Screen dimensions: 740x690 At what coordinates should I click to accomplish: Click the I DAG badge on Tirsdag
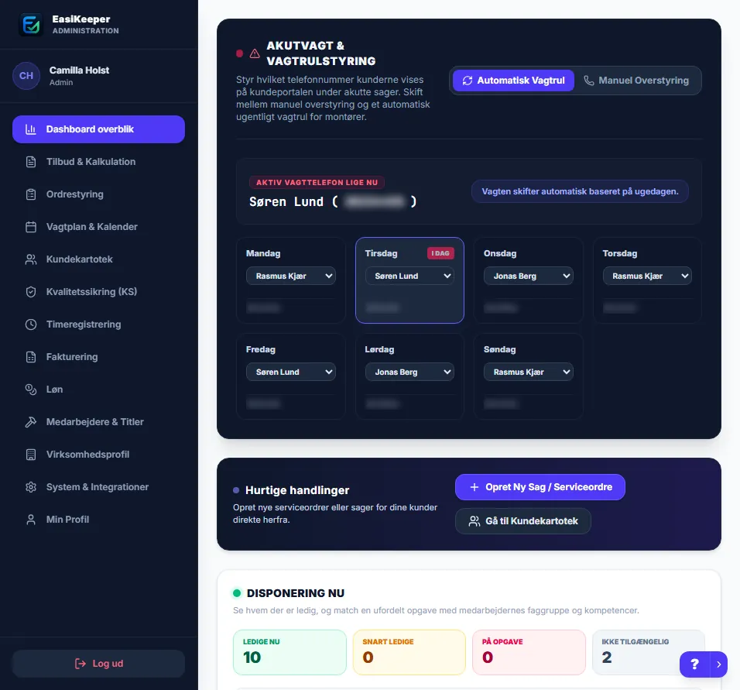click(x=440, y=253)
